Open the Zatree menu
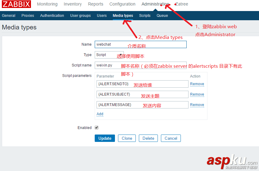This screenshot has width=259, height=171. tap(181, 4)
